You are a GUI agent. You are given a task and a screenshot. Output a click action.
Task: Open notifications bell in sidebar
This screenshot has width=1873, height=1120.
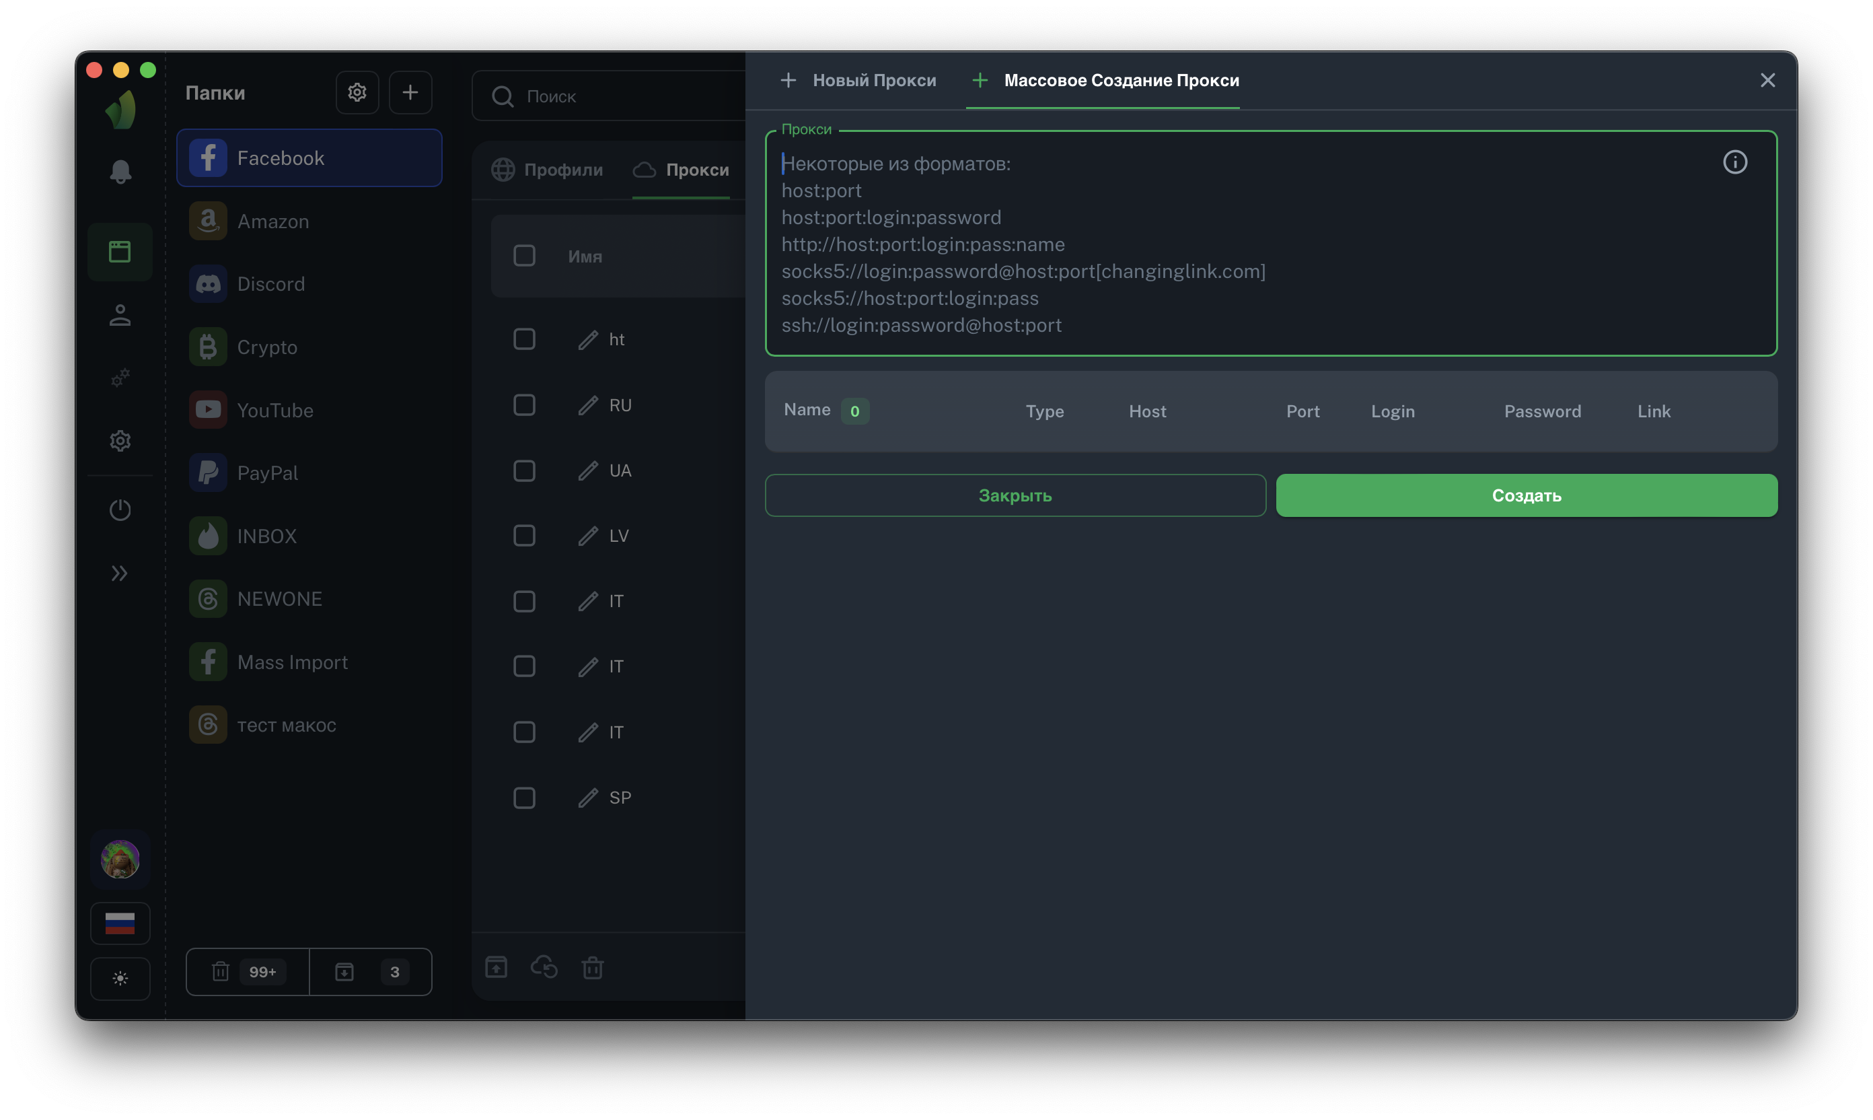[120, 172]
